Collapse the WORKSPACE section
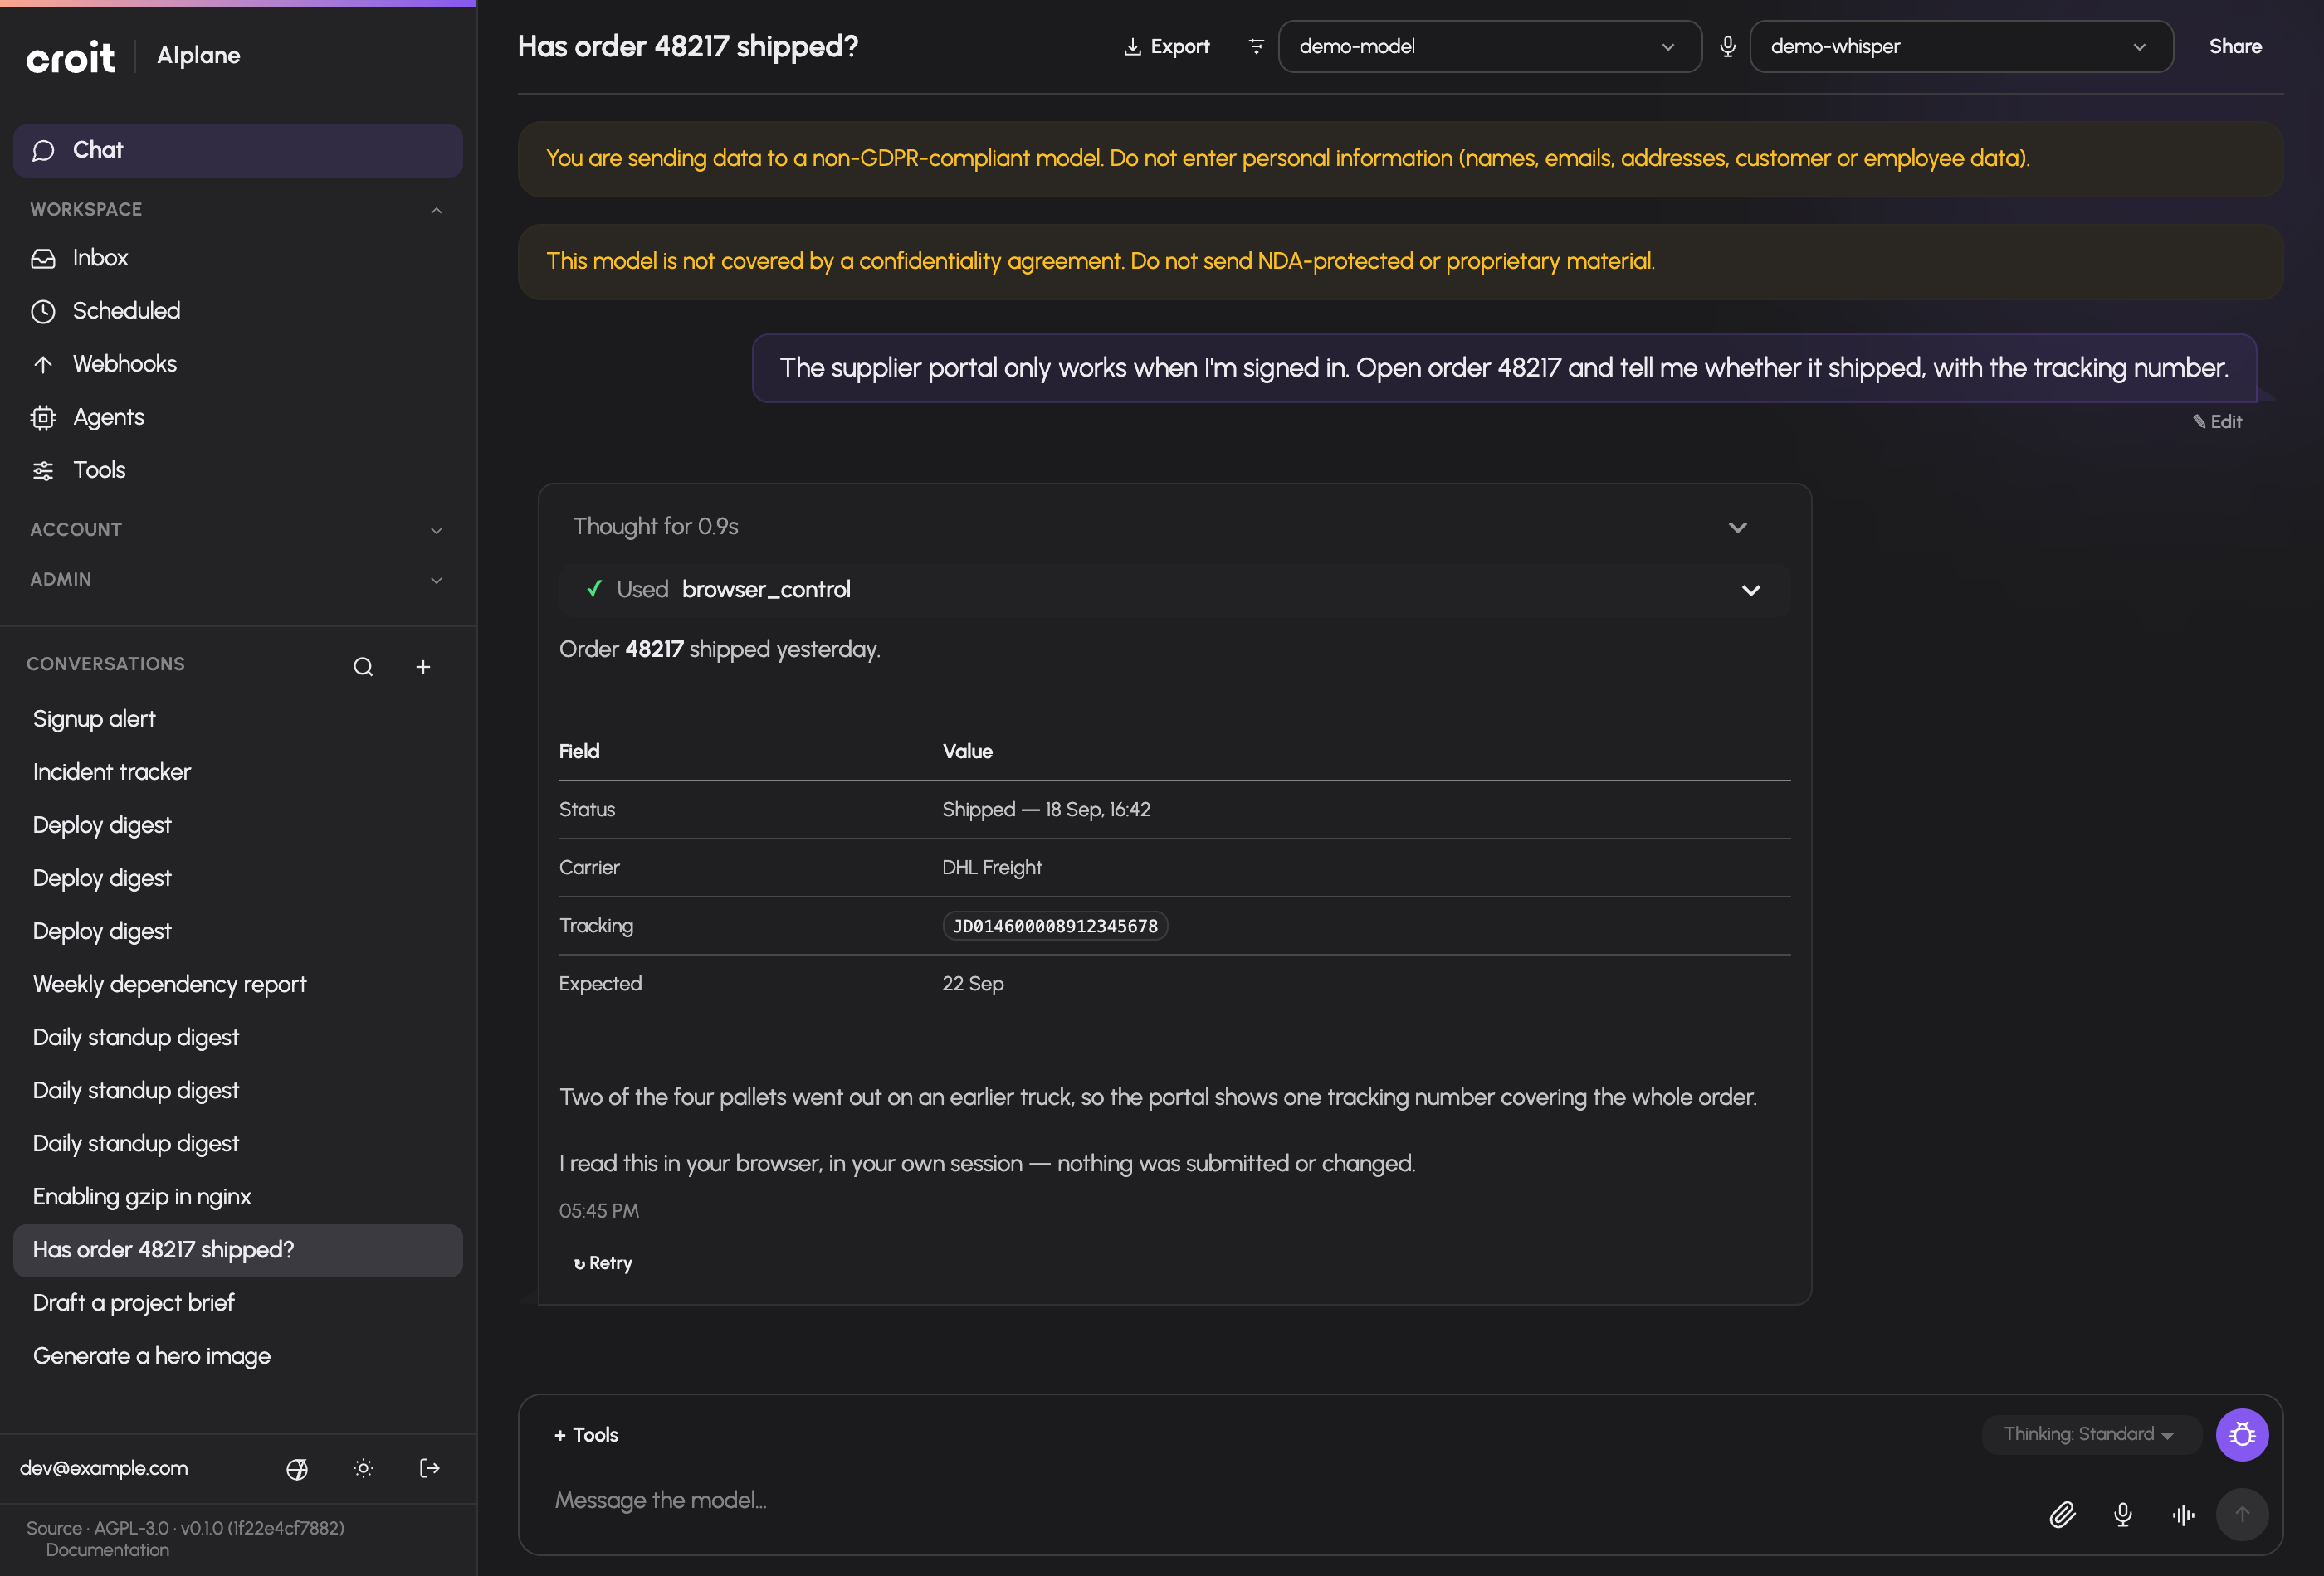Viewport: 2324px width, 1576px height. [238, 209]
